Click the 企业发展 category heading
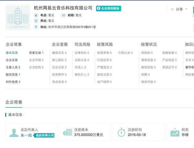 [60, 44]
